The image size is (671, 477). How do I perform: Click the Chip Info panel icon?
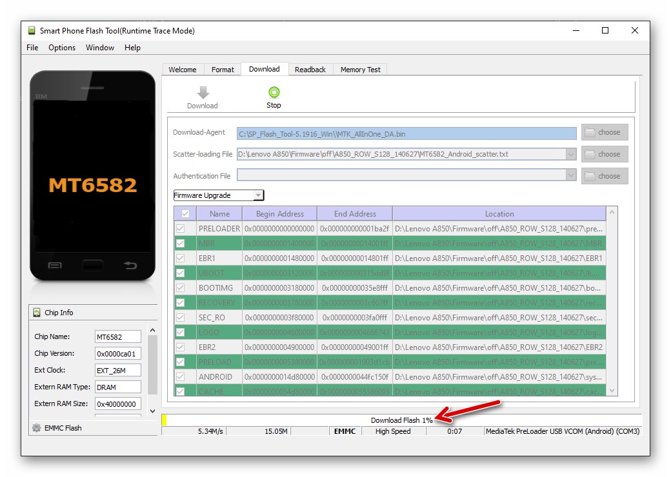point(37,313)
